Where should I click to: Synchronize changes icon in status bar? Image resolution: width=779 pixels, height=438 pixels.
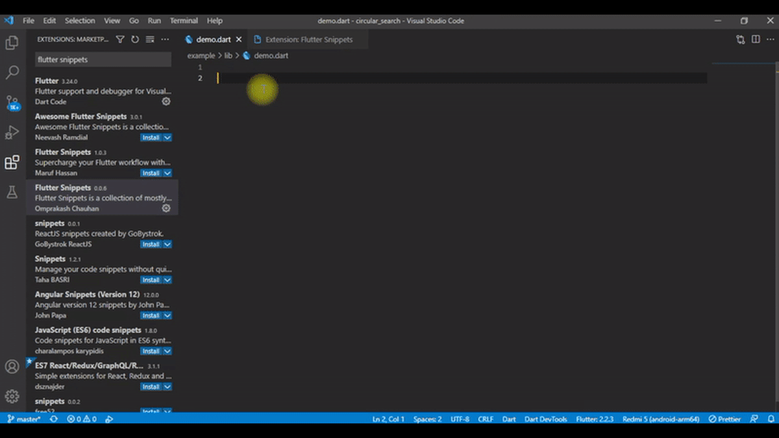click(x=54, y=419)
